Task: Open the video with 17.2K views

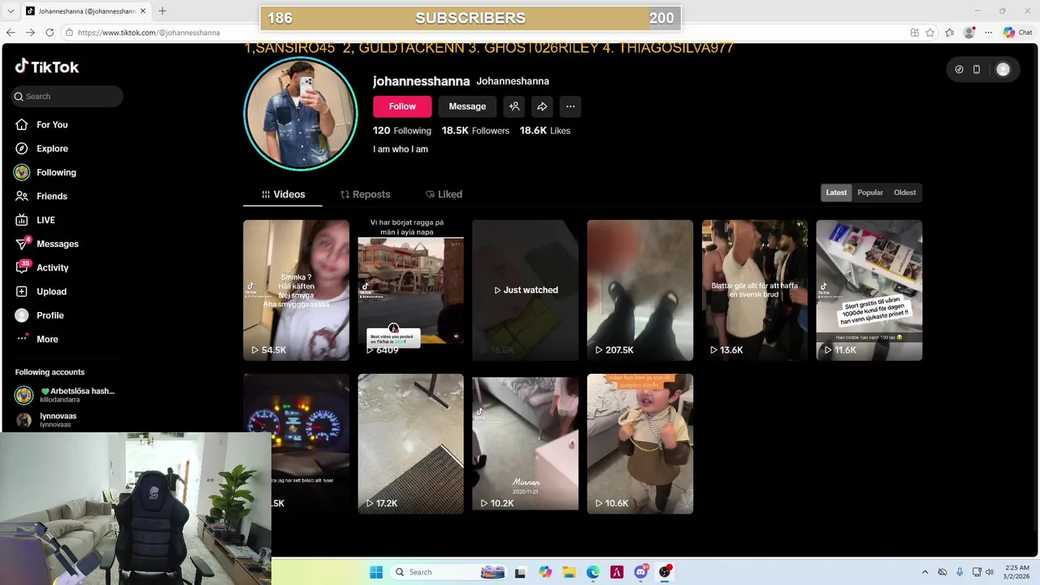Action: tap(410, 444)
